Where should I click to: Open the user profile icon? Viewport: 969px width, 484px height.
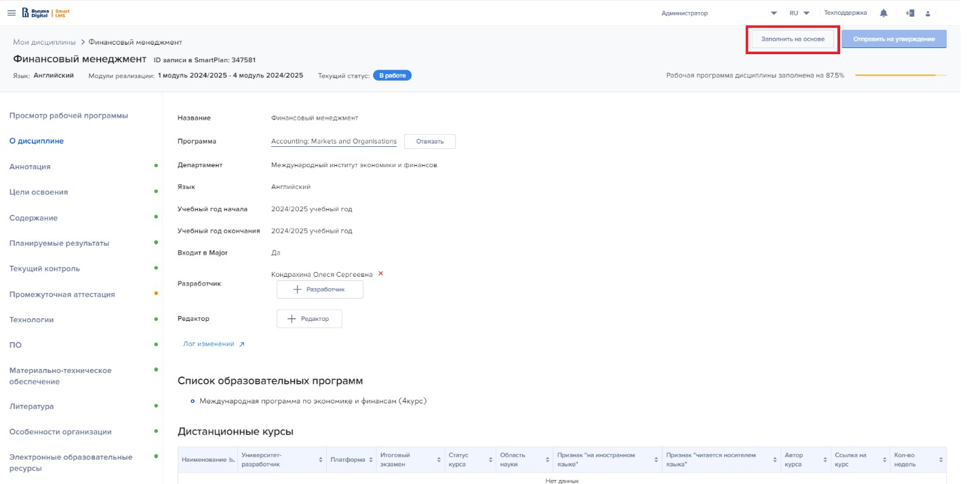coord(928,14)
